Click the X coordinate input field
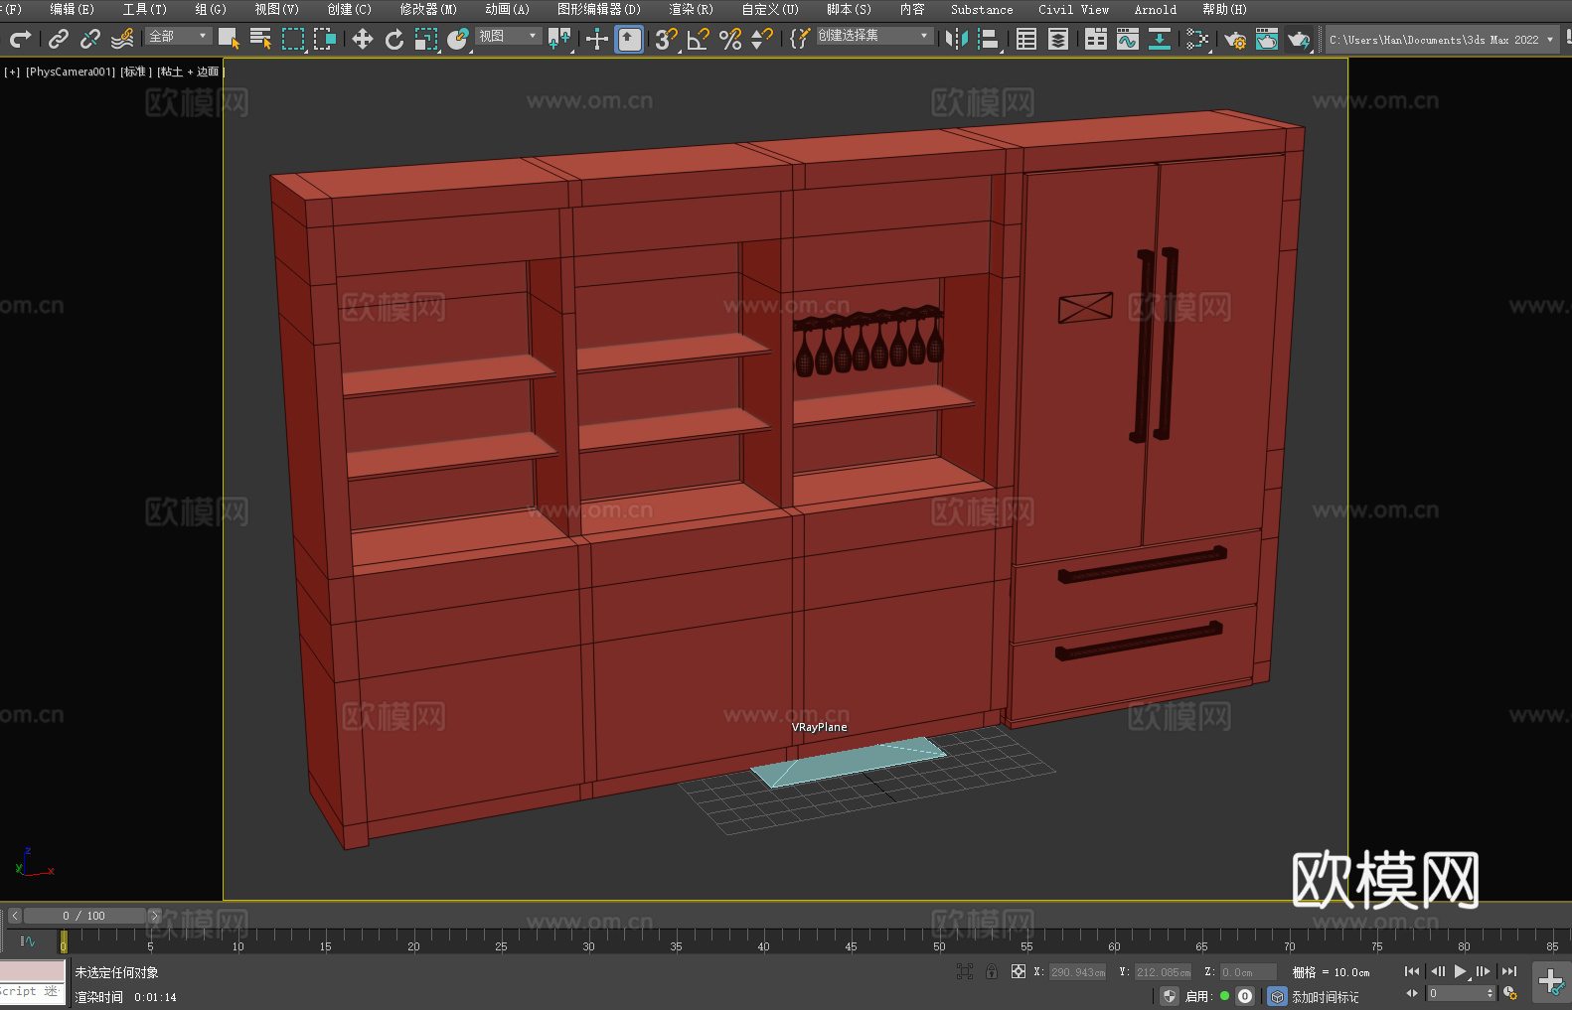Screen dimensions: 1572x1010 (1078, 972)
